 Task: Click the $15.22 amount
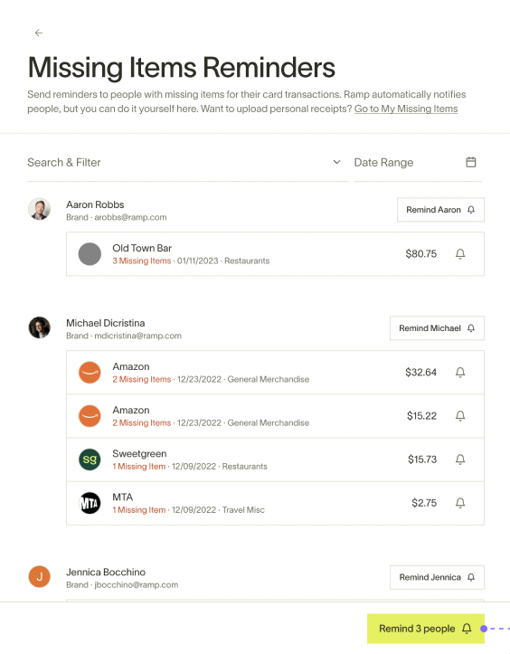[421, 416]
